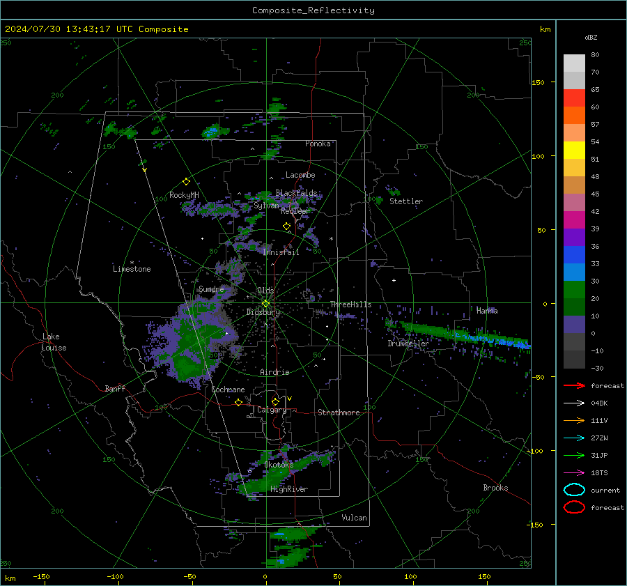This screenshot has width=627, height=586.
Task: Click the RedDeer city label
Action: [x=295, y=211]
